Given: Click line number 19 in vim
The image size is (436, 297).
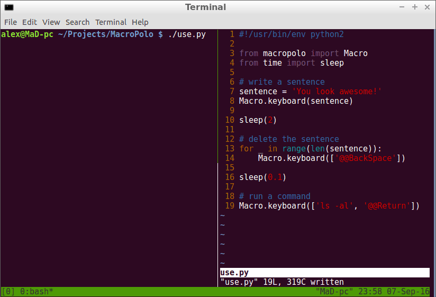Looking at the screenshot, I should click(x=230, y=206).
